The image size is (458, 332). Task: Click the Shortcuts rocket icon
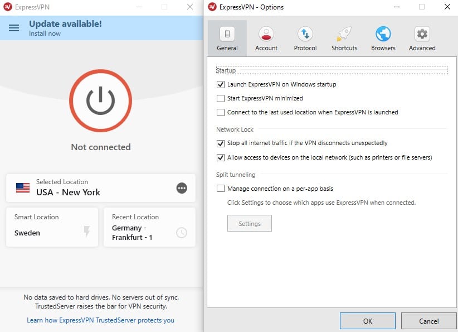click(x=344, y=34)
